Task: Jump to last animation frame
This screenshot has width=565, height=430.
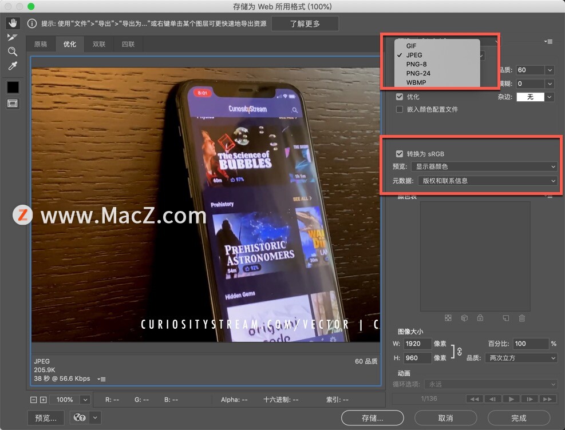Action: tap(547, 399)
